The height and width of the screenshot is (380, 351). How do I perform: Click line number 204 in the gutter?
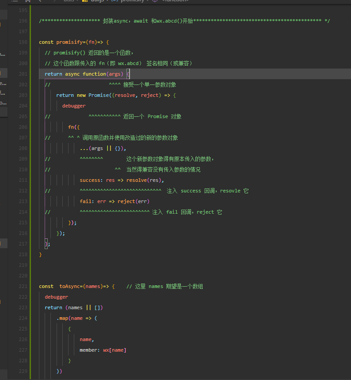click(23, 106)
